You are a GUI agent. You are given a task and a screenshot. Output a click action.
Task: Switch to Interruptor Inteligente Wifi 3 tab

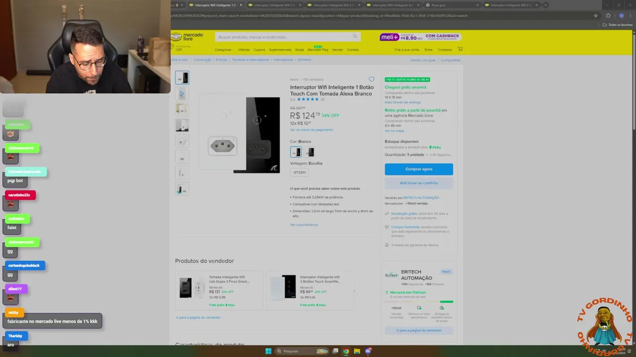point(333,5)
